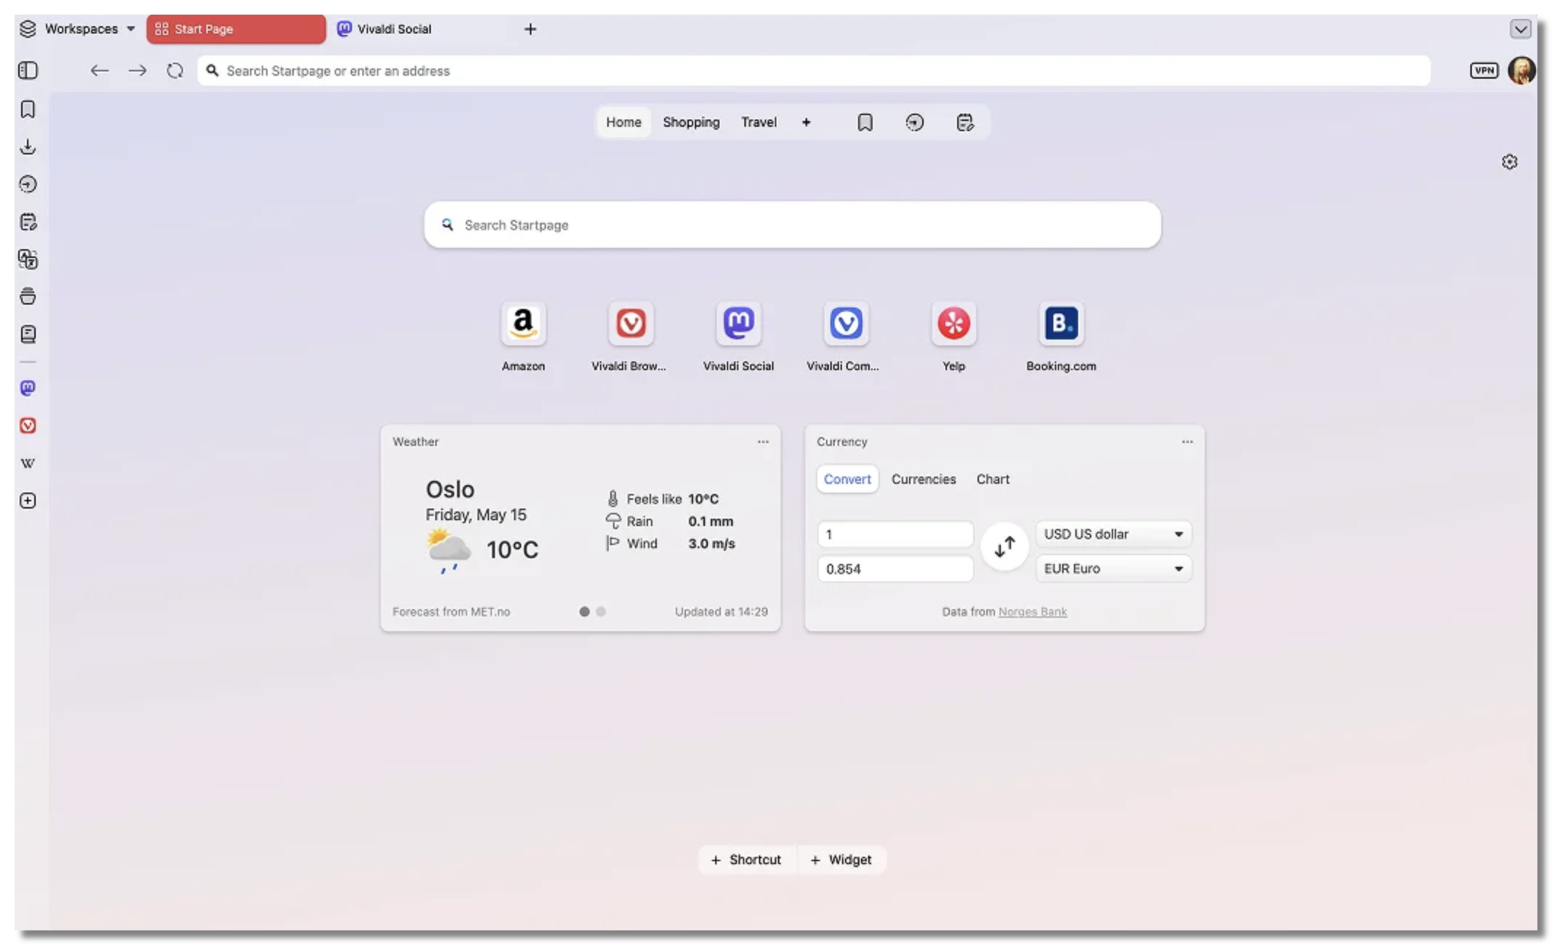Show second weather page dot
This screenshot has width=1552, height=945.
click(601, 612)
